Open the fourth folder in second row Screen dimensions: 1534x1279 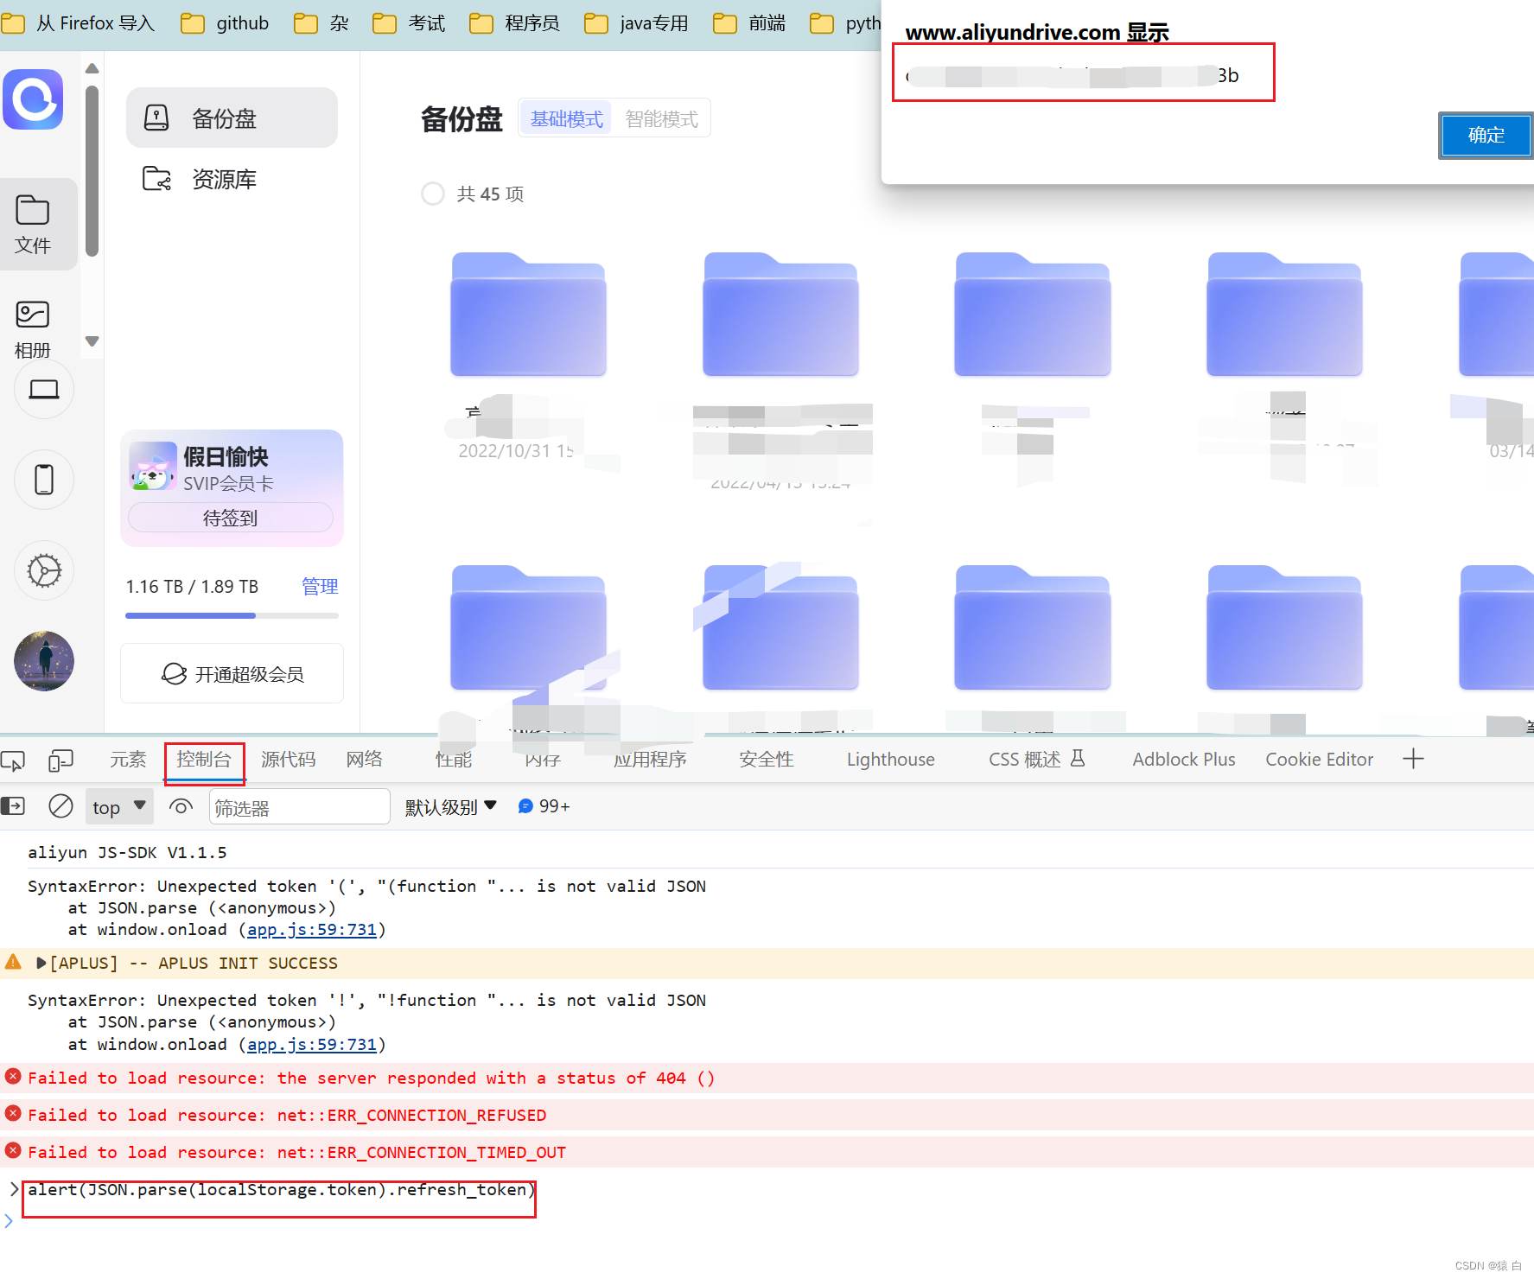tap(1285, 627)
